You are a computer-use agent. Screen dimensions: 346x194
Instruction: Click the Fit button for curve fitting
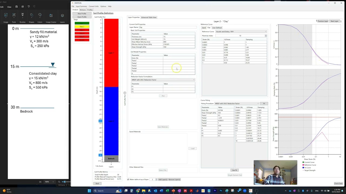264,103
